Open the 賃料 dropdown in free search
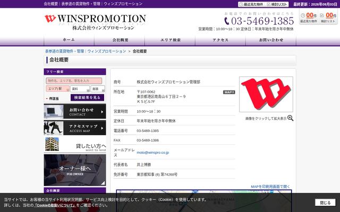The height and width of the screenshot is (212, 340). pos(80,89)
